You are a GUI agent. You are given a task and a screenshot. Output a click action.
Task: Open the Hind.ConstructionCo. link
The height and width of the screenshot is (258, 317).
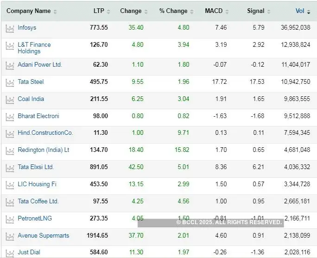(45, 133)
